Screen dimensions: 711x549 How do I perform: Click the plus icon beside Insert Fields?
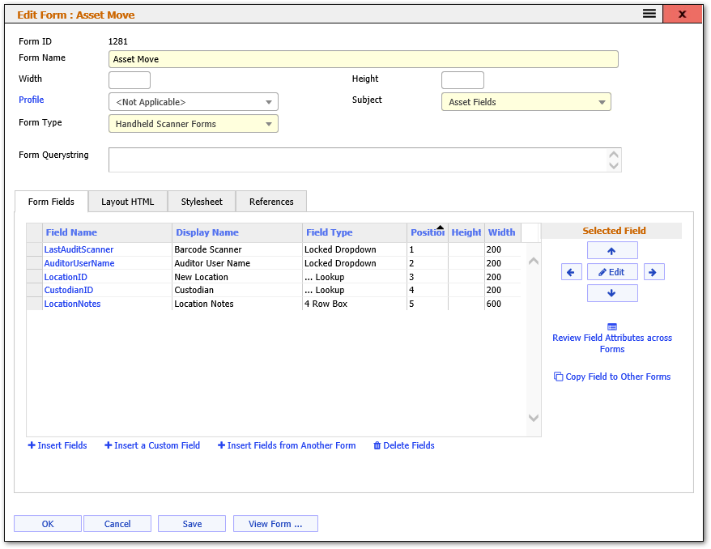pos(31,445)
